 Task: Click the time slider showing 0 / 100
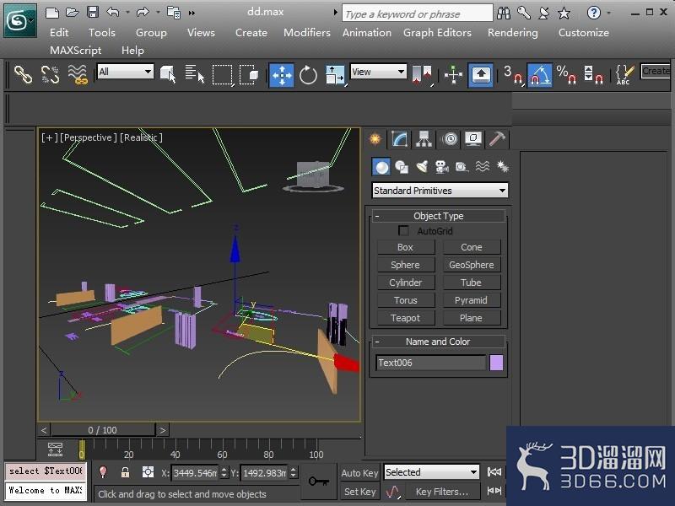tap(103, 430)
